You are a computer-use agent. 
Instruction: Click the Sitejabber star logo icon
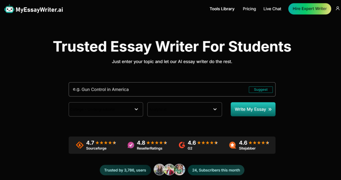coord(232,145)
